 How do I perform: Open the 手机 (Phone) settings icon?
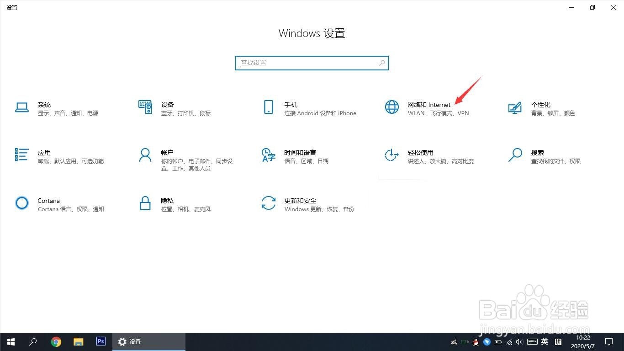269,107
